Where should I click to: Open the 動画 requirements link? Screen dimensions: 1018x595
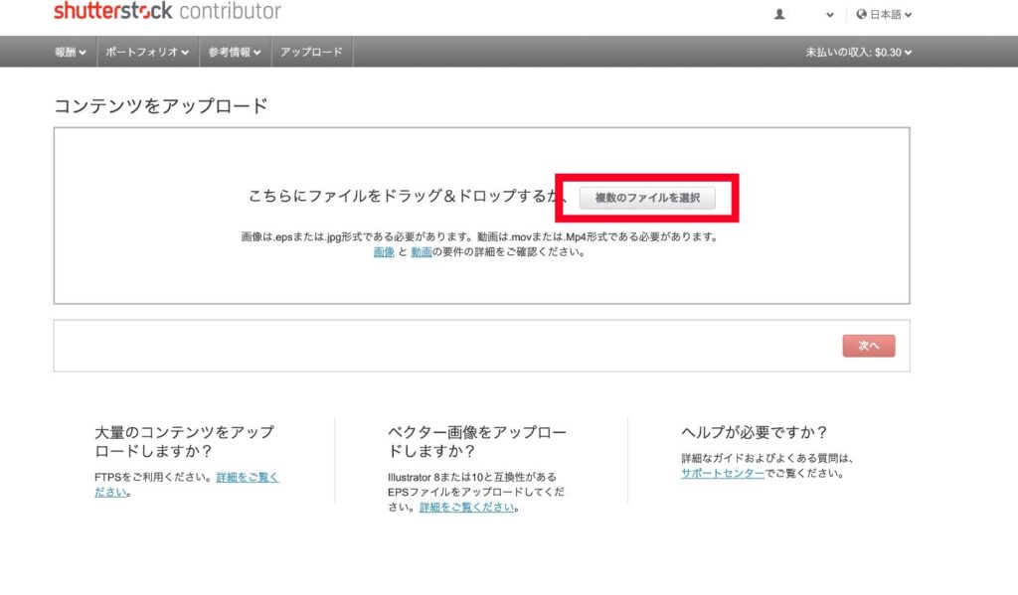422,251
